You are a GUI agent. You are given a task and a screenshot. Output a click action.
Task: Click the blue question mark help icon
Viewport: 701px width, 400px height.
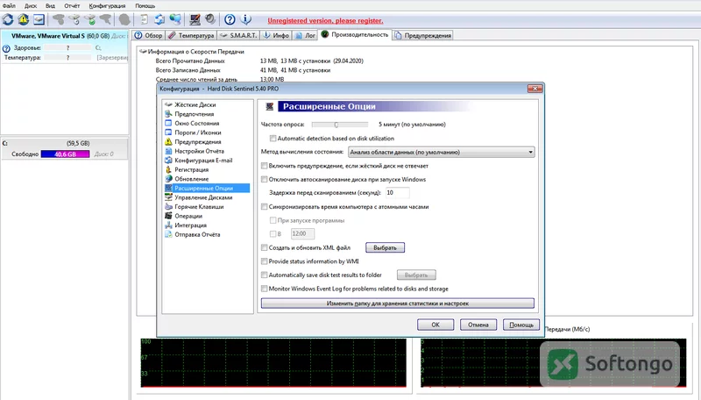point(230,19)
